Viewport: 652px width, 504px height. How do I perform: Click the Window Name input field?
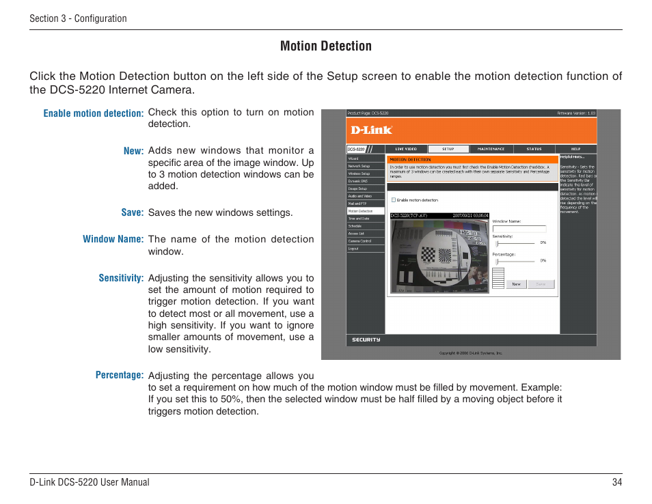[x=519, y=229]
